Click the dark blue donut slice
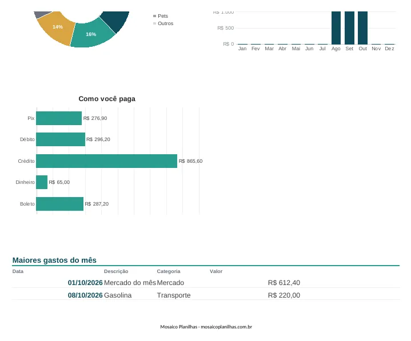 [116, 20]
